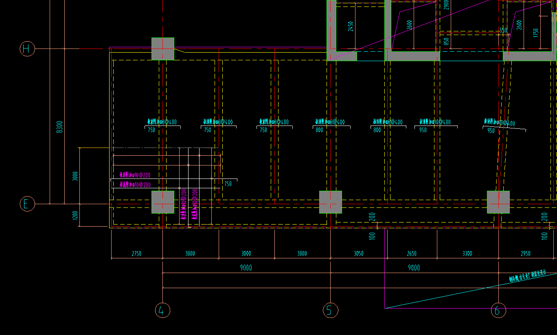Select the 3300 dimension text
The height and width of the screenshot is (335, 557).
tap(467, 253)
